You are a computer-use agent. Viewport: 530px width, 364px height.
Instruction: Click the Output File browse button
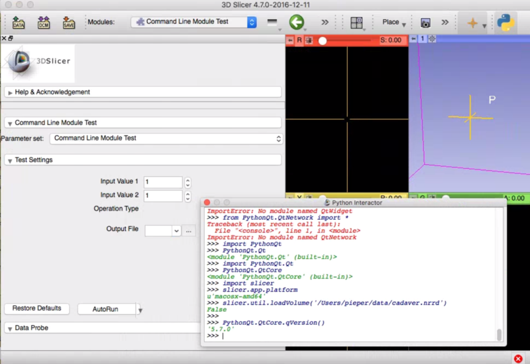[189, 230]
